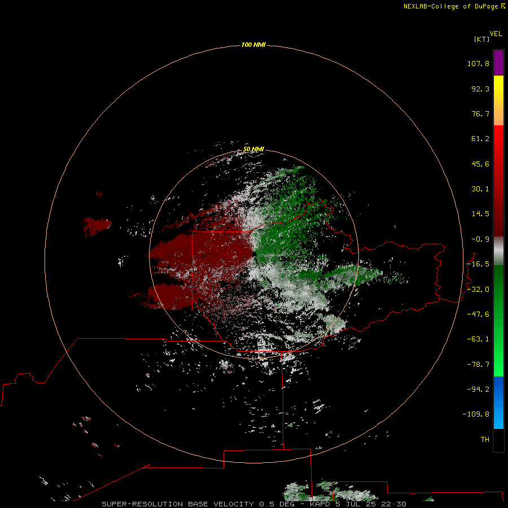Viewport: 508px width, 508px height.
Task: Click the -16.5 velocity scale value
Action: [478, 264]
